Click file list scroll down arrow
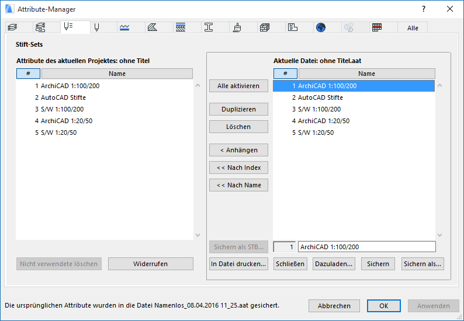The height and width of the screenshot is (321, 464). point(439,235)
